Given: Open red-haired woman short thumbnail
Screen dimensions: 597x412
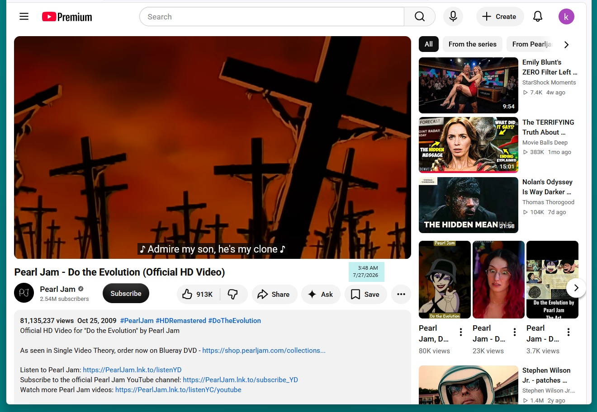Looking at the screenshot, I should (x=498, y=280).
